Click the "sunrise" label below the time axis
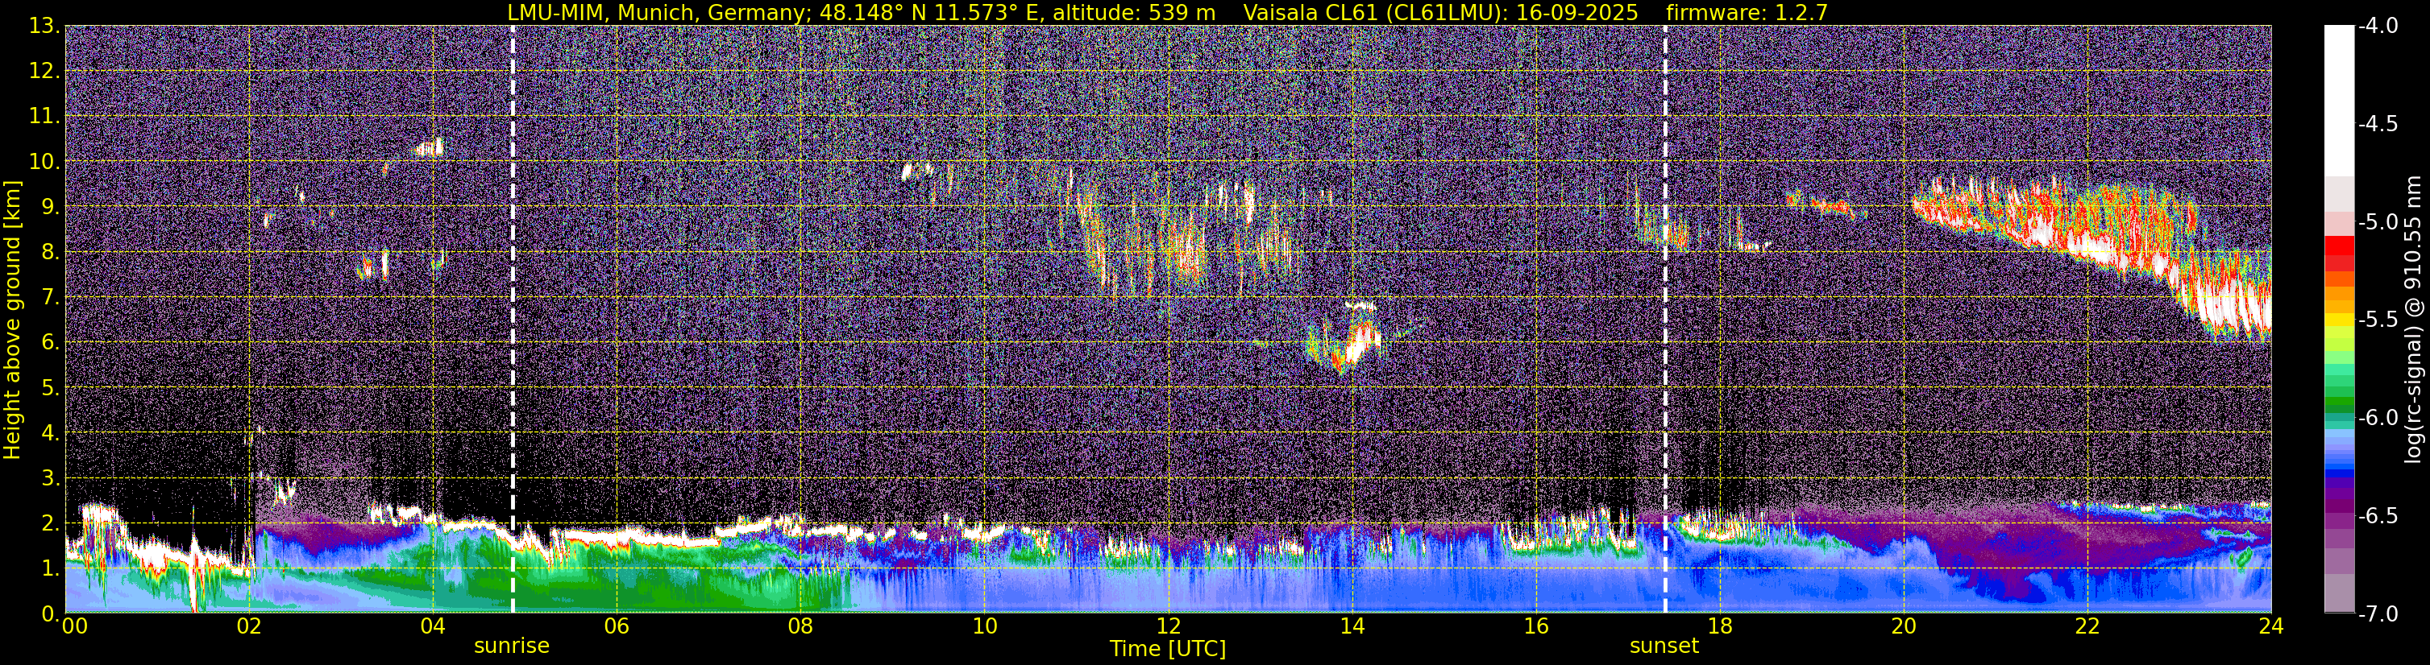 (x=511, y=645)
